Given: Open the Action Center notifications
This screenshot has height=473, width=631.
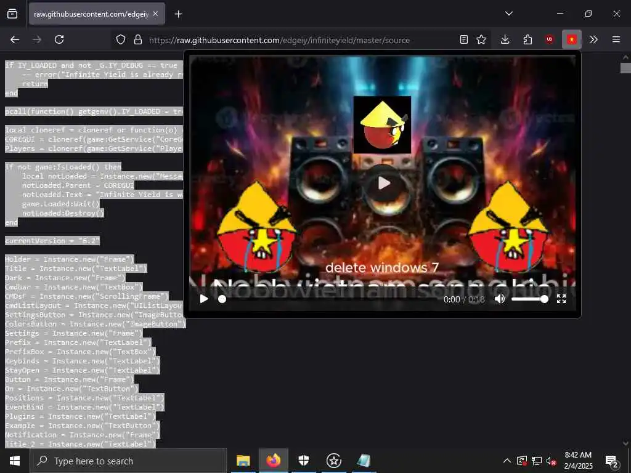Looking at the screenshot, I should click(612, 461).
